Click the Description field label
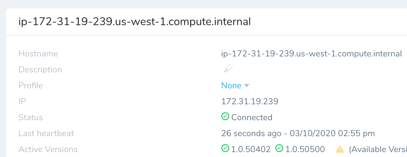This screenshot has height=157, width=407. pos(40,70)
